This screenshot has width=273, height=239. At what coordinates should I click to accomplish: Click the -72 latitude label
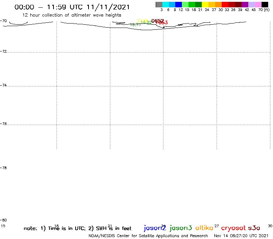[3, 51]
